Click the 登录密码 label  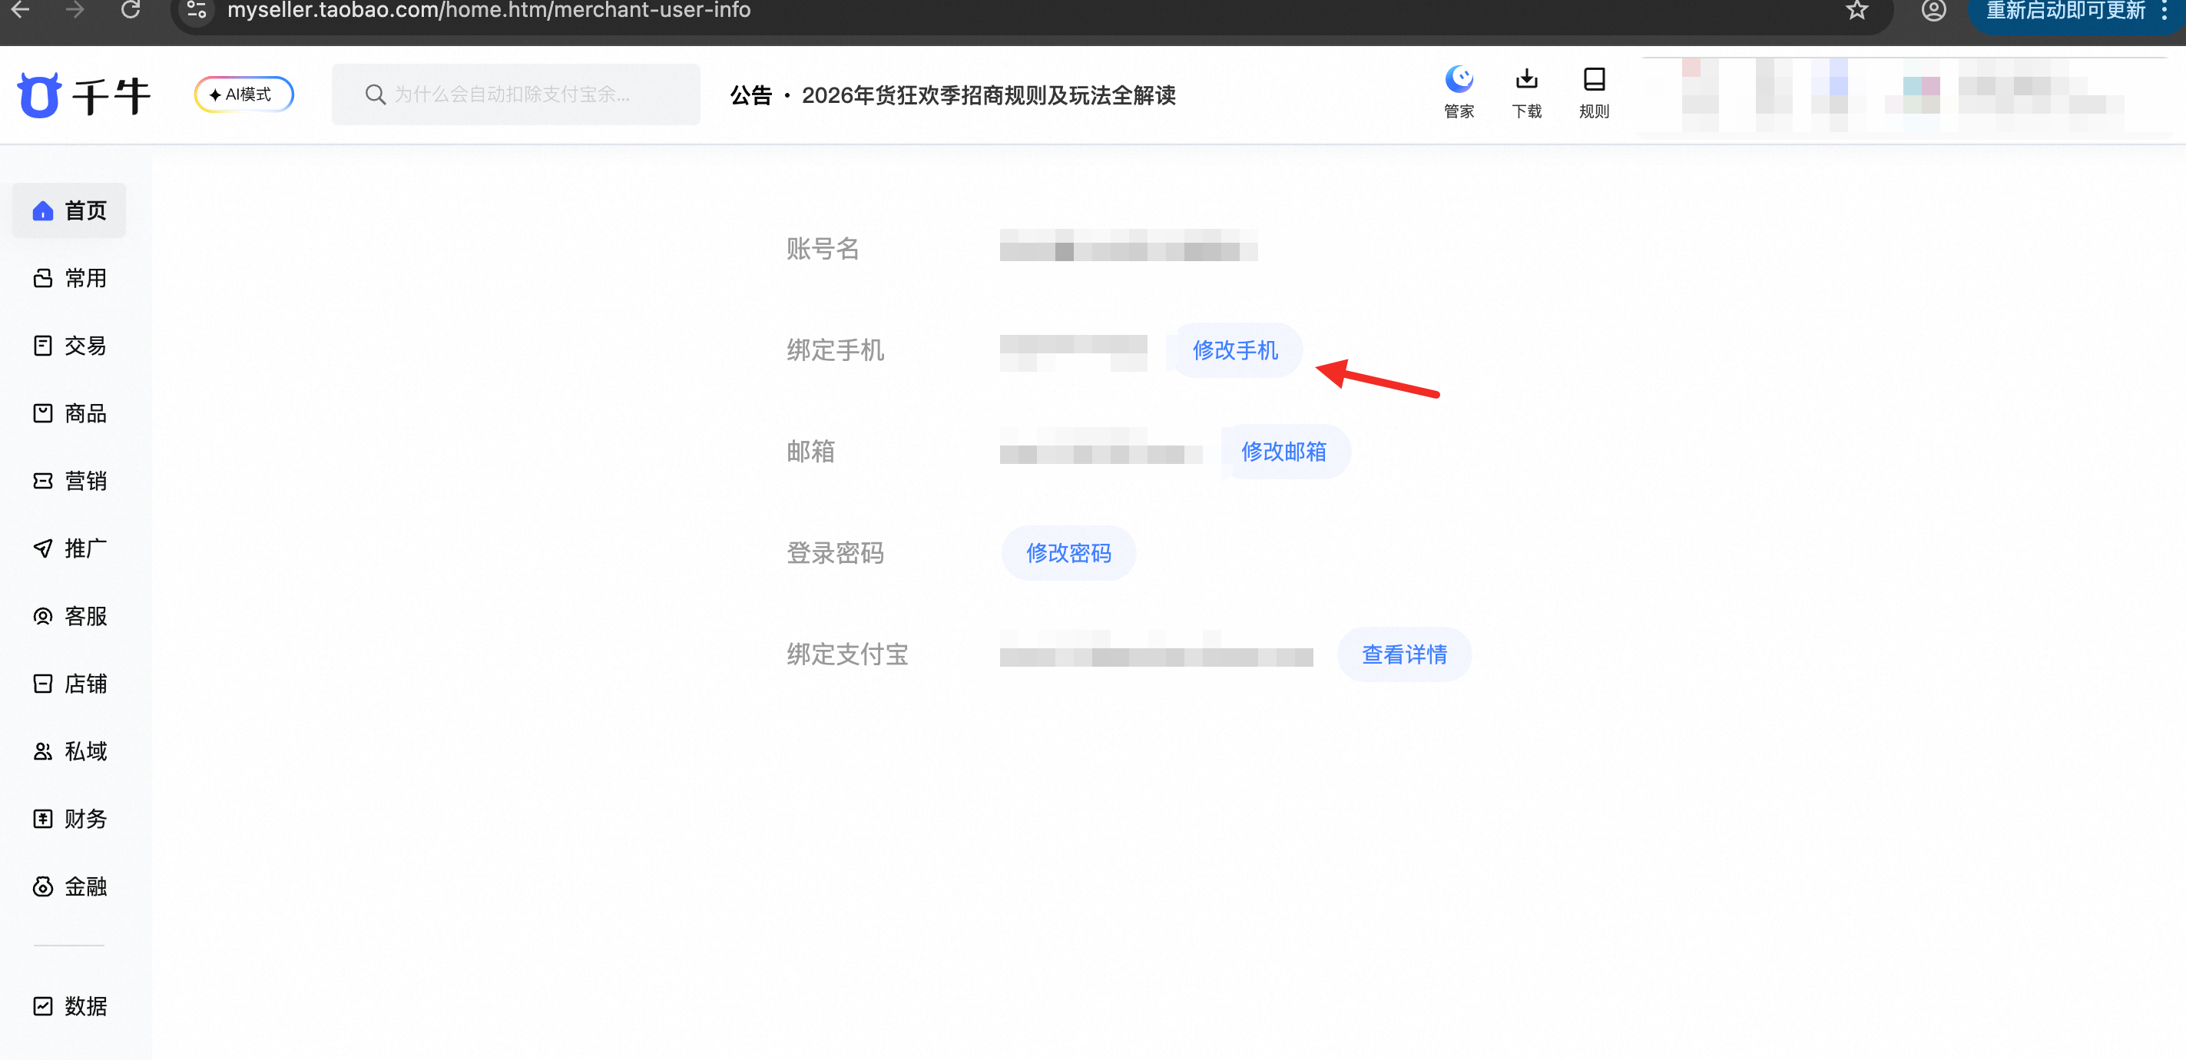click(x=835, y=552)
